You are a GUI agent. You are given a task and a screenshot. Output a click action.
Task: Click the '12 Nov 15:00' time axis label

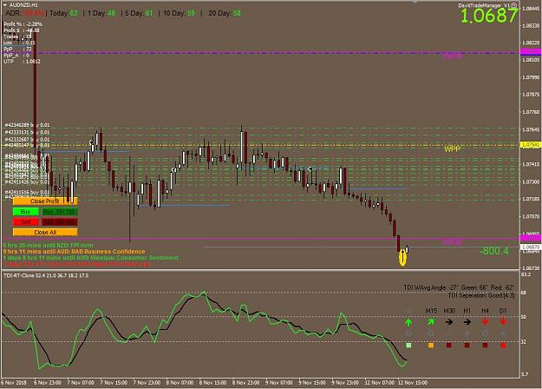coord(413,383)
